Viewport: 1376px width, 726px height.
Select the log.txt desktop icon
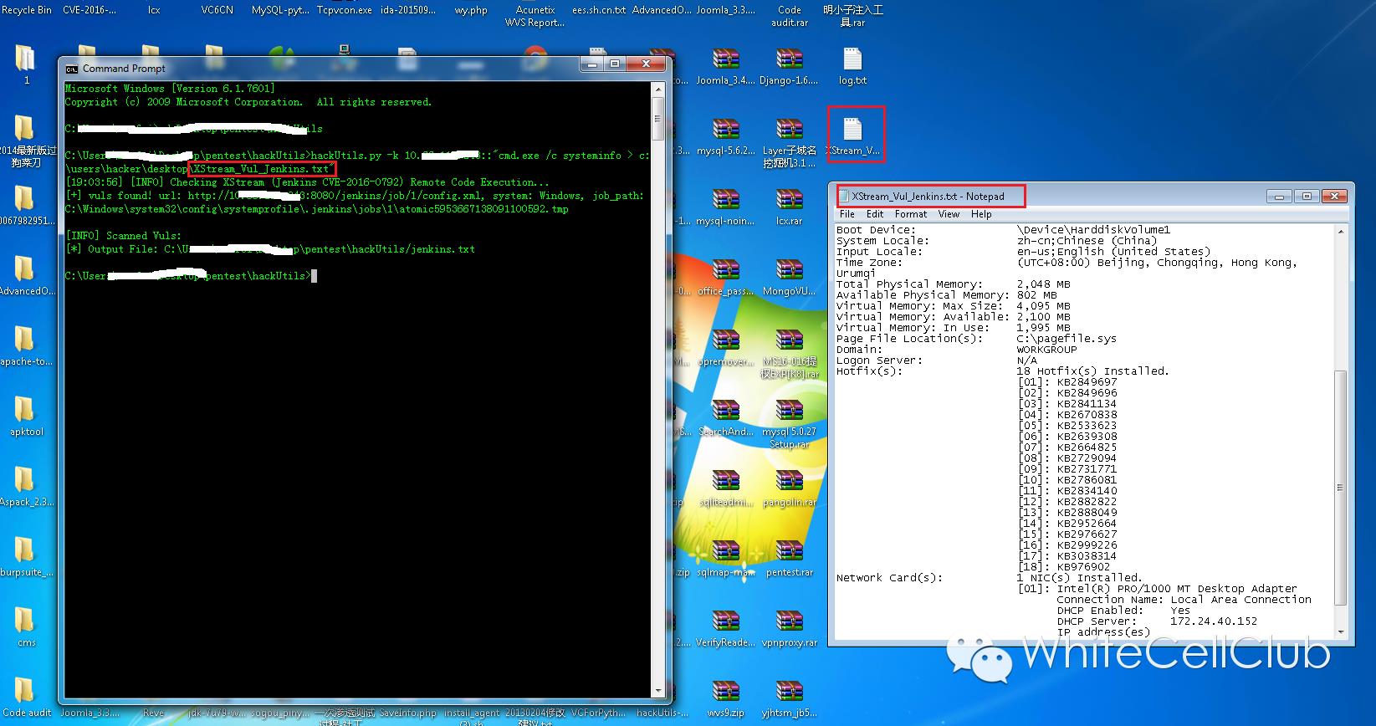click(x=852, y=66)
